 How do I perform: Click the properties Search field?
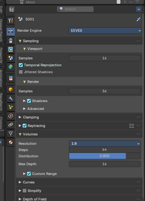click(75, 9)
